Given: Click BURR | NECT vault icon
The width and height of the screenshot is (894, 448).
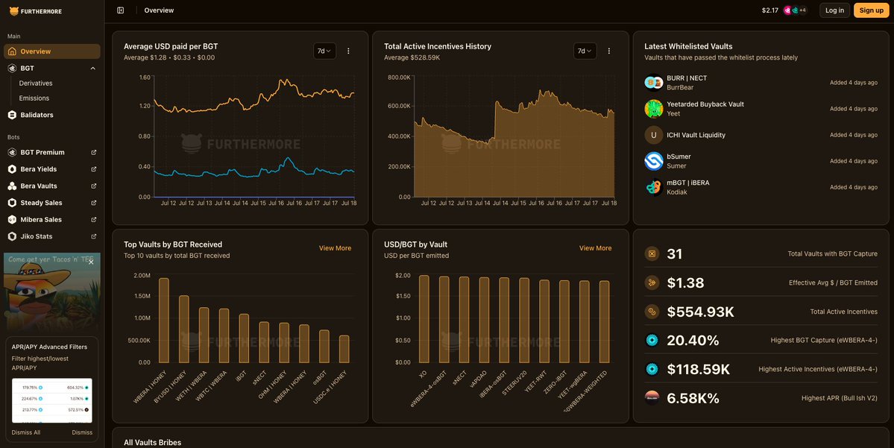Looking at the screenshot, I should [x=653, y=83].
